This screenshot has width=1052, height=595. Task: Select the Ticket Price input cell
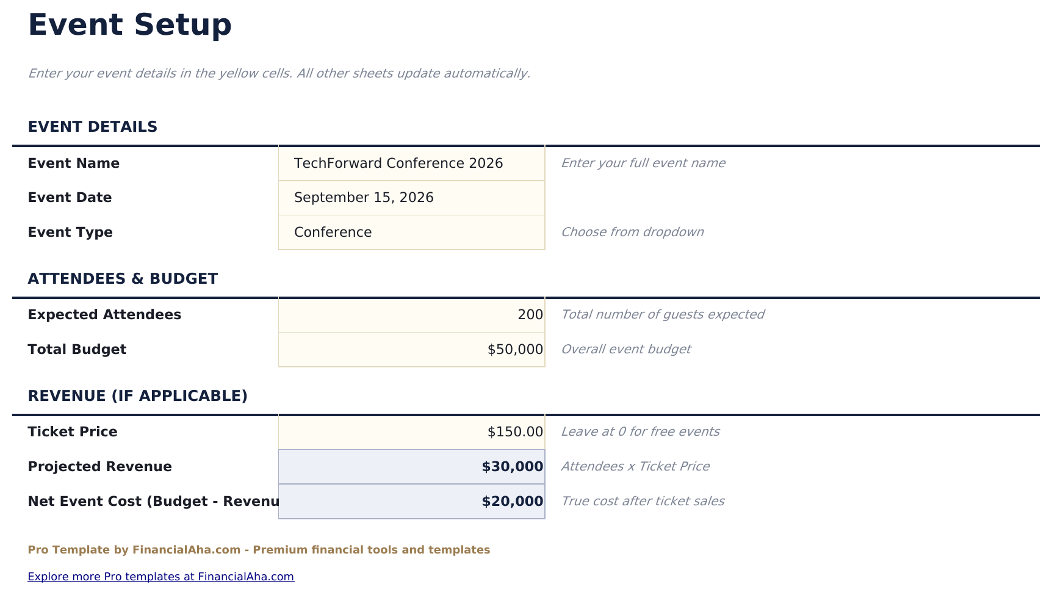(411, 432)
